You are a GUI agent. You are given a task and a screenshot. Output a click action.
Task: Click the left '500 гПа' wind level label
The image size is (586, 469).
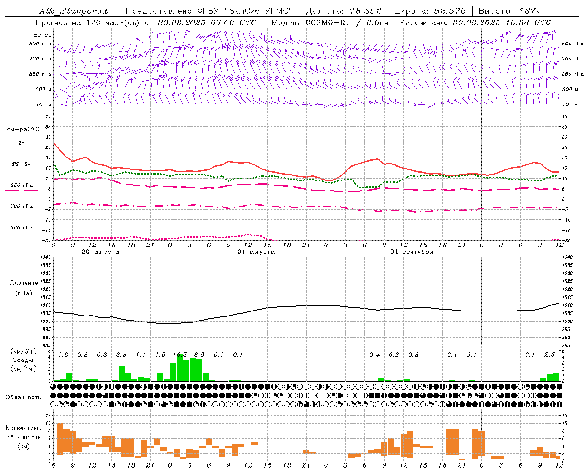click(x=40, y=44)
